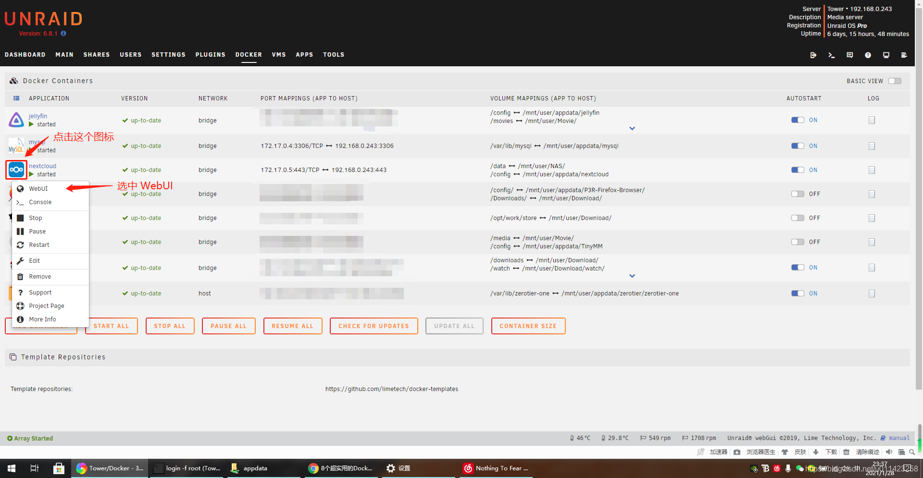Image resolution: width=923 pixels, height=478 pixels.
Task: Open Task View on the taskbar
Action: coord(35,468)
